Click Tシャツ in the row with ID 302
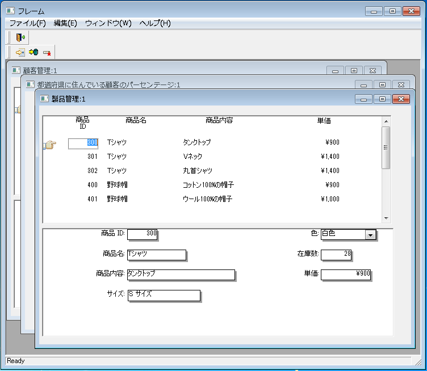Image resolution: width=427 pixels, height=371 pixels. coord(117,171)
